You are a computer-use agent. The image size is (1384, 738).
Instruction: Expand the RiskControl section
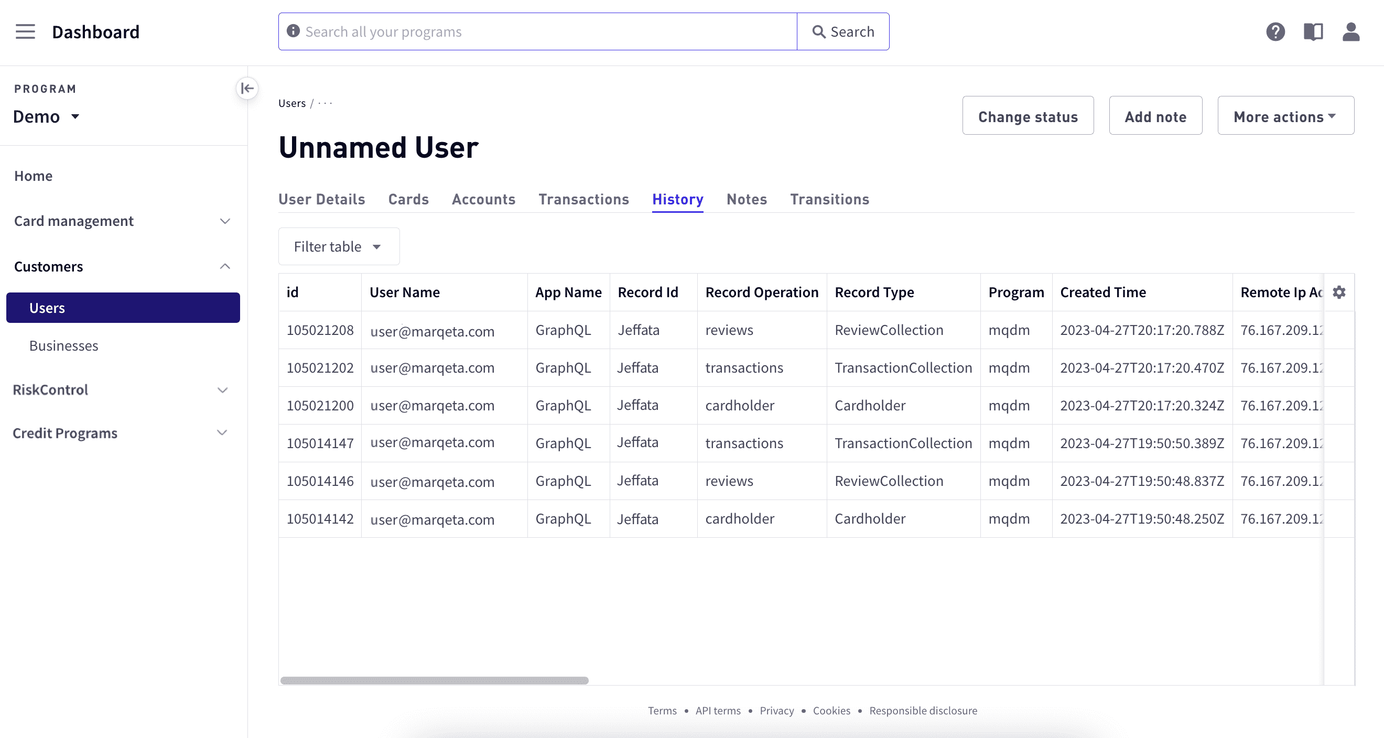123,390
